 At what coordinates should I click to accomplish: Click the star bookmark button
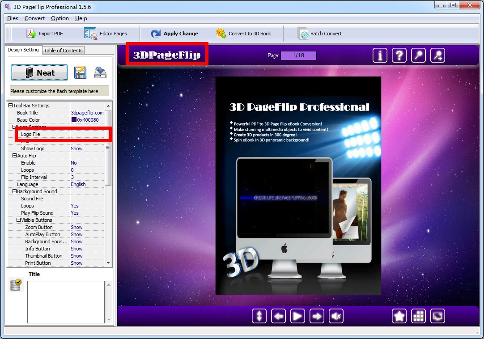(399, 316)
